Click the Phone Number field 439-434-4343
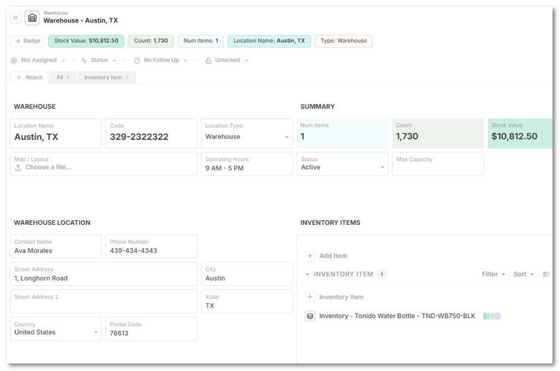The width and height of the screenshot is (560, 371). [152, 247]
